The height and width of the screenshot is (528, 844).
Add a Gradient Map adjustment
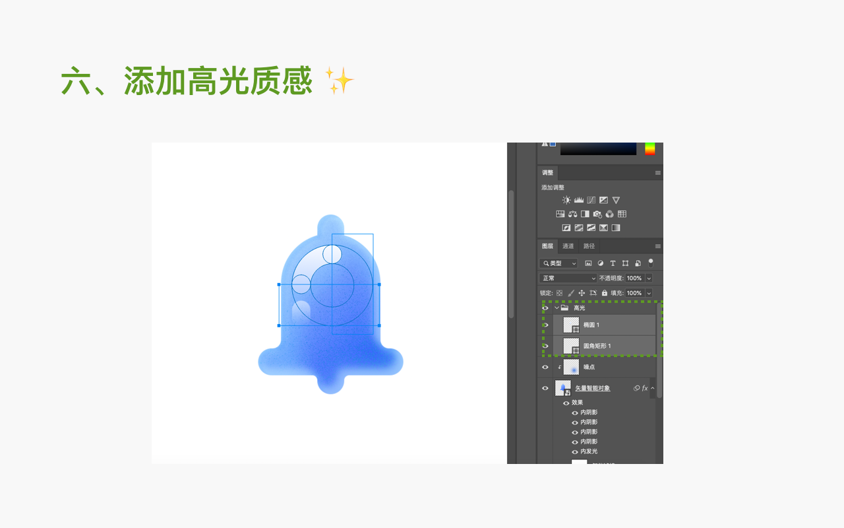click(x=616, y=228)
